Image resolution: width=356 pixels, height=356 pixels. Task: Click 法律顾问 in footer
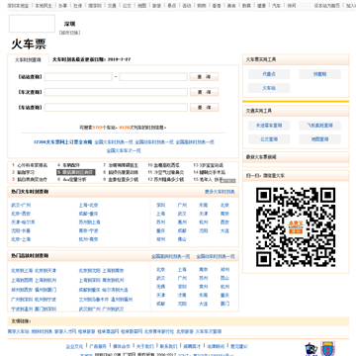216,346
